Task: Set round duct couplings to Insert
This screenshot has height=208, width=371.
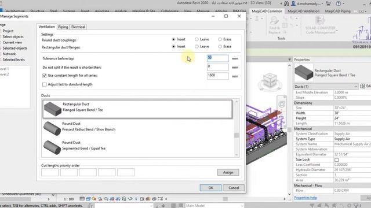Action: (x=173, y=39)
